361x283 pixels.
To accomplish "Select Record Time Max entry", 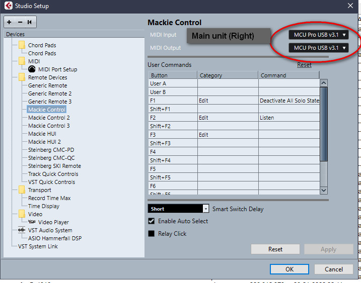I will coord(49,198).
